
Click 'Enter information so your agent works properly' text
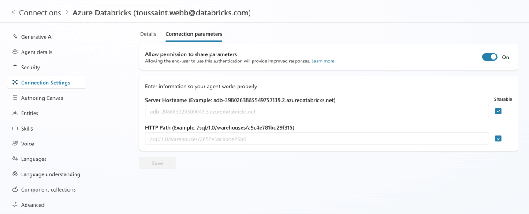point(201,87)
